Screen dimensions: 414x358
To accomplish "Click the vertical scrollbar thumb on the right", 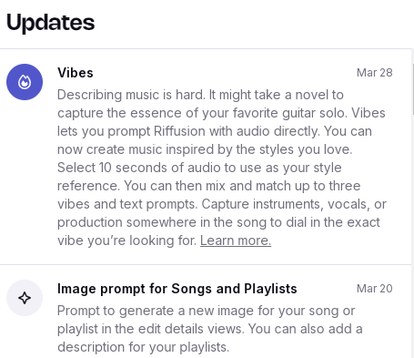I will [x=413, y=89].
